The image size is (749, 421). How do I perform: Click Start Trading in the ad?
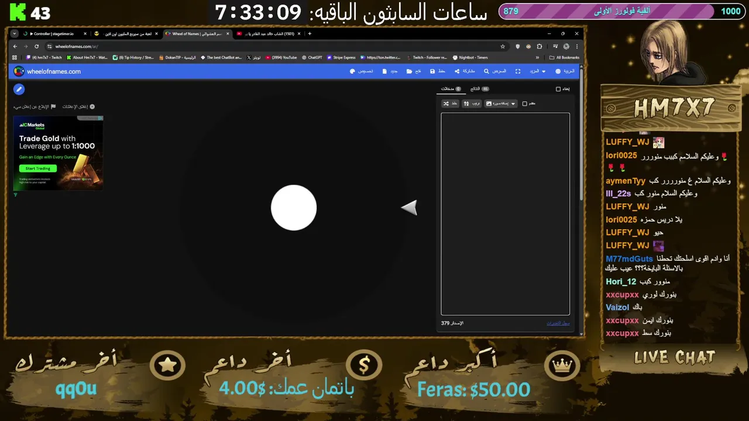click(37, 168)
